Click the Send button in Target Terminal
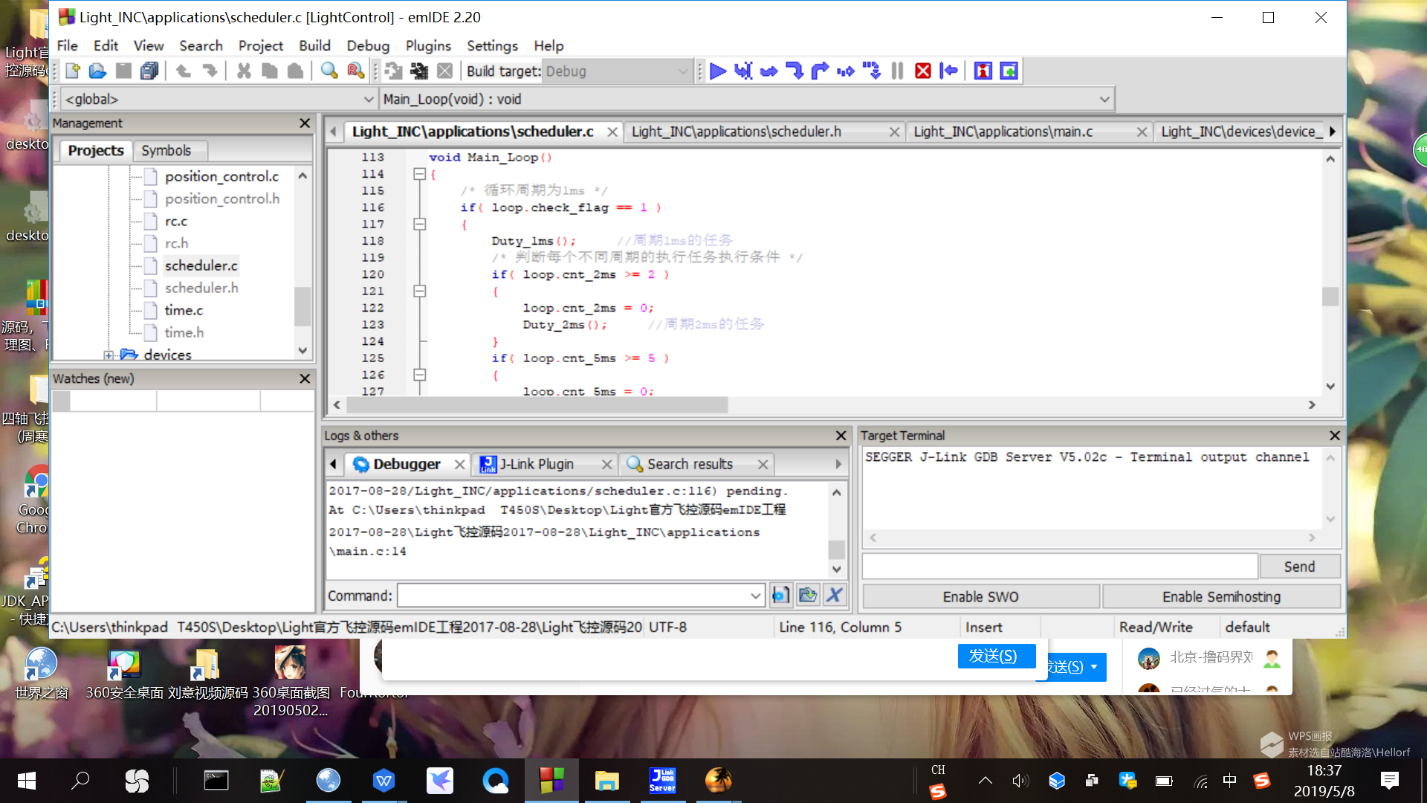The height and width of the screenshot is (803, 1427). point(1299,567)
